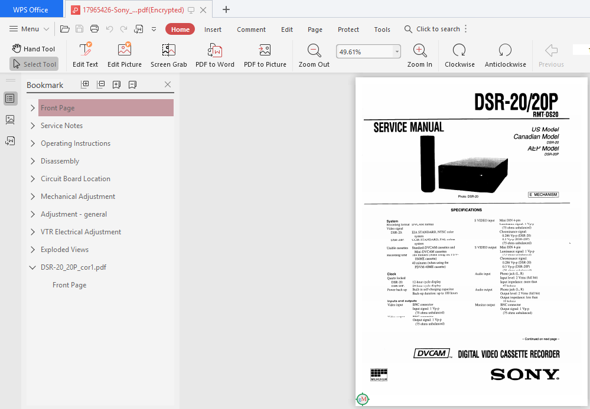
Task: Click the WPS Office home tab
Action: [x=31, y=10]
